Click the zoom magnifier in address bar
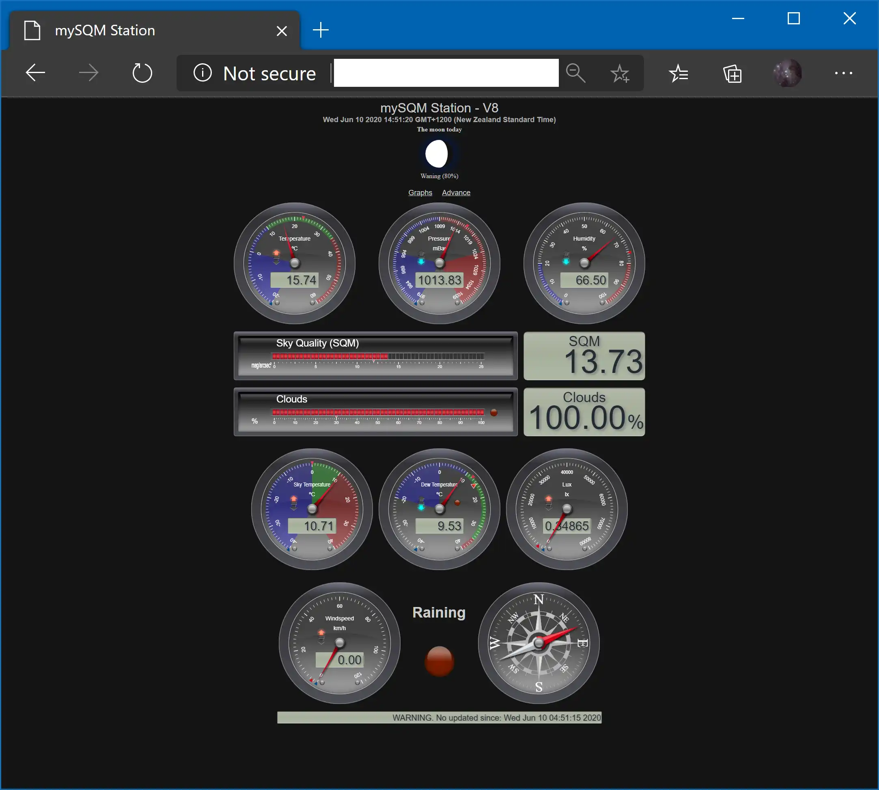879x790 pixels. (575, 73)
